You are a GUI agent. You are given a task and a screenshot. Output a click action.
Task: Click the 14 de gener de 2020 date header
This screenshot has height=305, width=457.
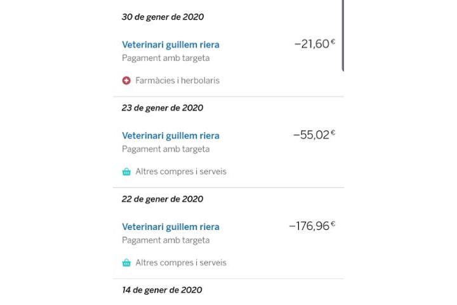(x=162, y=290)
